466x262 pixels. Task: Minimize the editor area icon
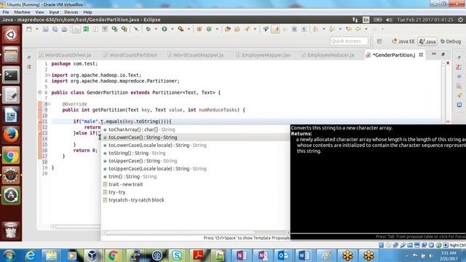pos(434,54)
